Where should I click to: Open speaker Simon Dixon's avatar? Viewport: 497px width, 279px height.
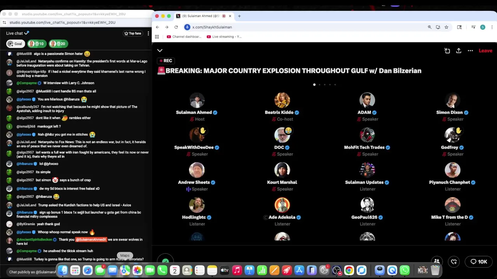tap(452, 100)
